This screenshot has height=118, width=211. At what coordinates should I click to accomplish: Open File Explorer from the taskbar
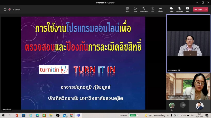(x=51, y=115)
